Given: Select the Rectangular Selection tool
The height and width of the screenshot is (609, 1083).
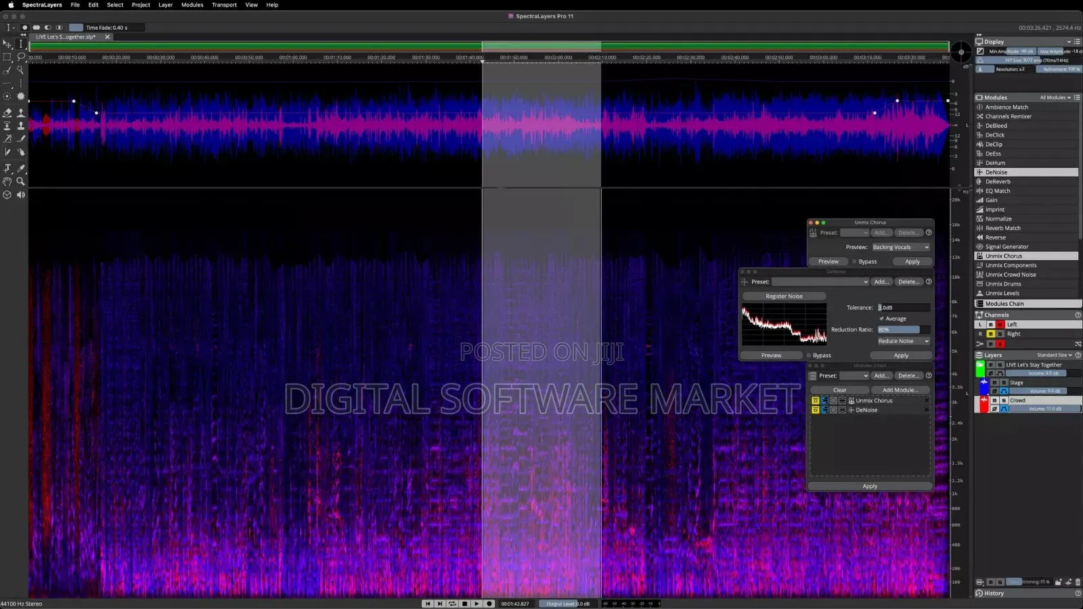Looking at the screenshot, I should click(7, 58).
